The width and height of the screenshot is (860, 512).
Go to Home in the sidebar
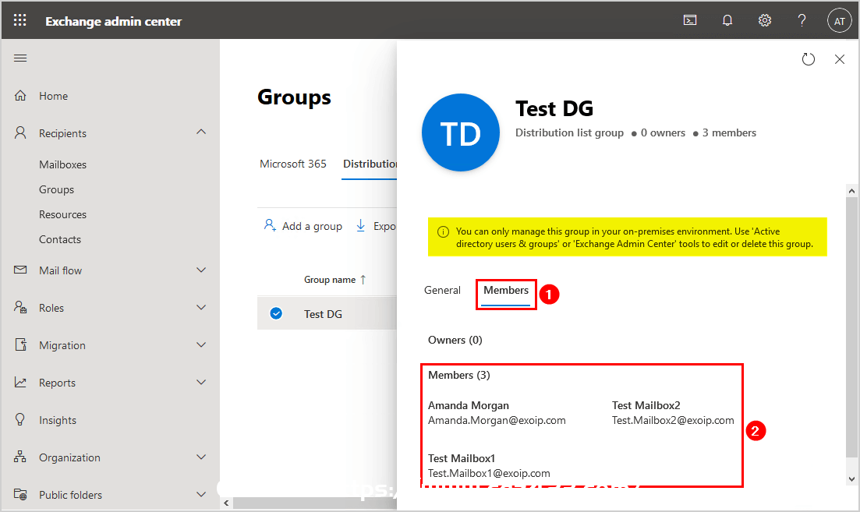[53, 96]
